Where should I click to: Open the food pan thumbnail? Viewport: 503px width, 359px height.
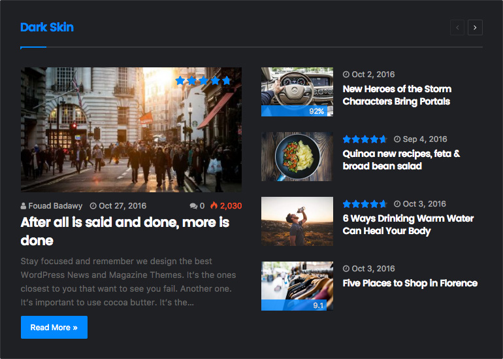point(297,157)
